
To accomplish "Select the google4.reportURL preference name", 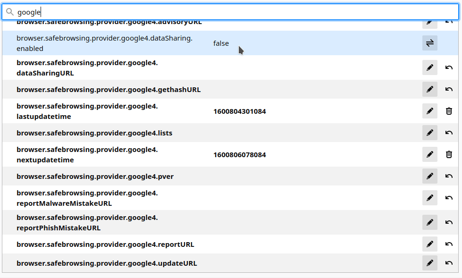I will pyautogui.click(x=105, y=244).
